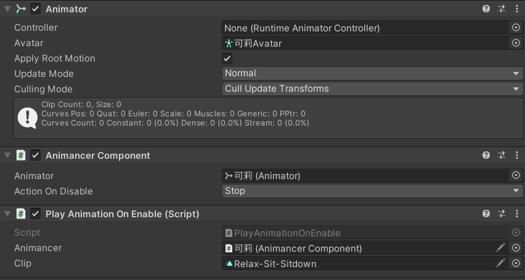Open help for Animancer Component
Viewport: 525px width, 280px height.
(486, 155)
